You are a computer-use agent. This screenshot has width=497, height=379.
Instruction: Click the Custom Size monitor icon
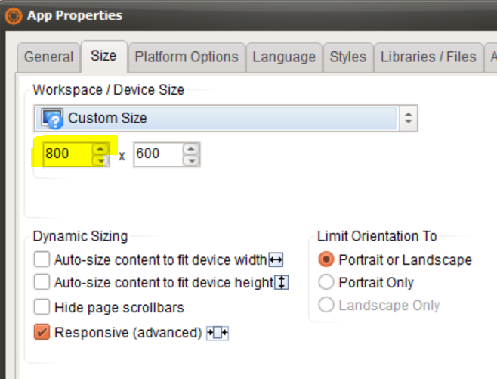point(52,119)
